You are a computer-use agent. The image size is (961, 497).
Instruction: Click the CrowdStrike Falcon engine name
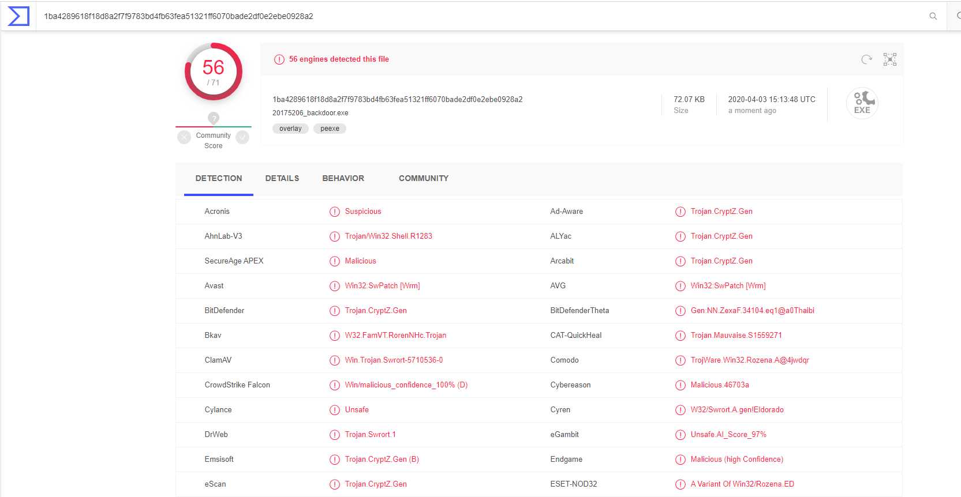(x=237, y=385)
